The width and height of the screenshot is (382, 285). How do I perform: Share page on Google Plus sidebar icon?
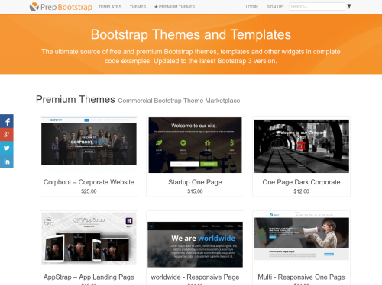[x=7, y=135]
